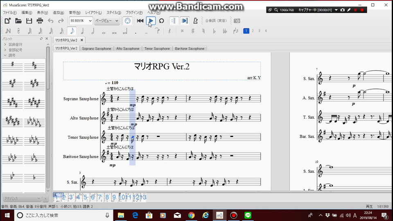Select voice 2

tap(253, 31)
